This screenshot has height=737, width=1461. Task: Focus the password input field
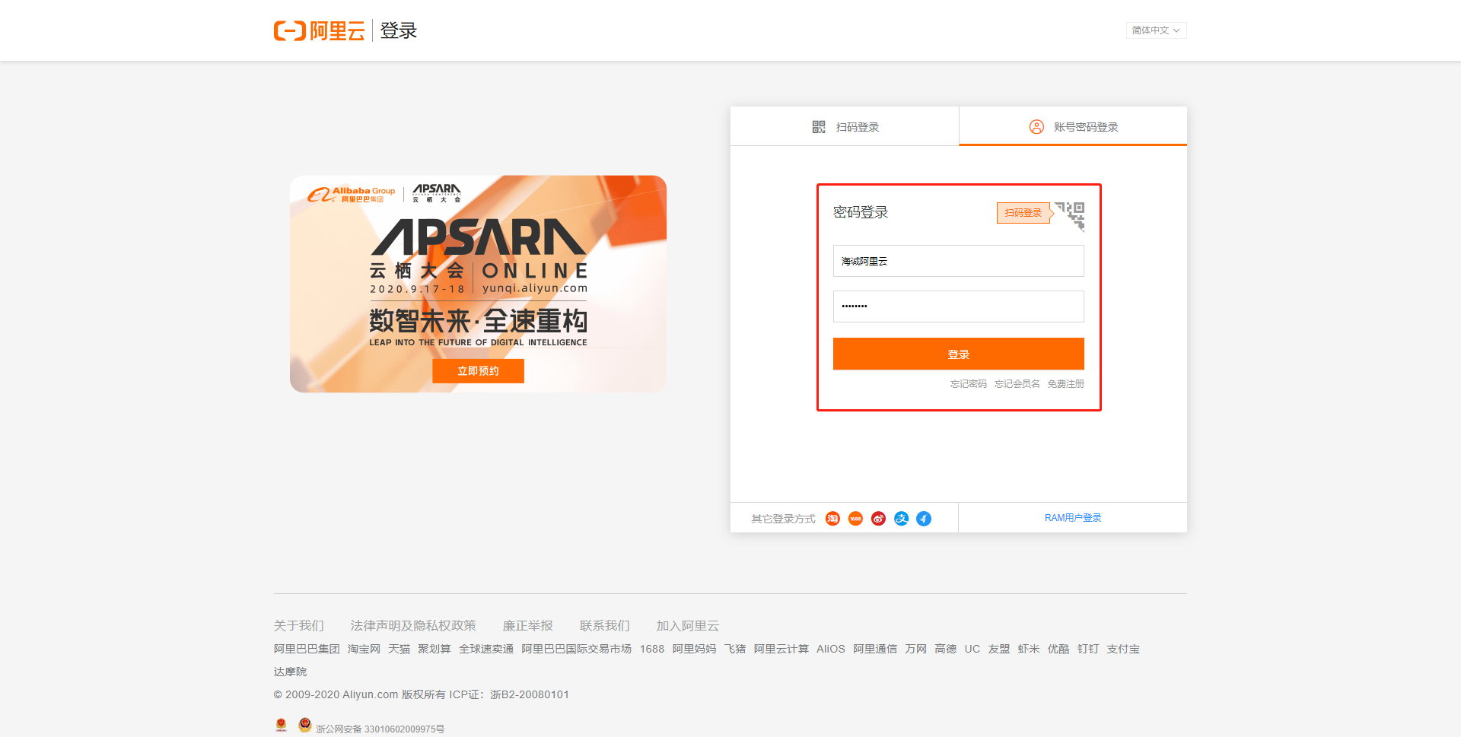tap(959, 307)
